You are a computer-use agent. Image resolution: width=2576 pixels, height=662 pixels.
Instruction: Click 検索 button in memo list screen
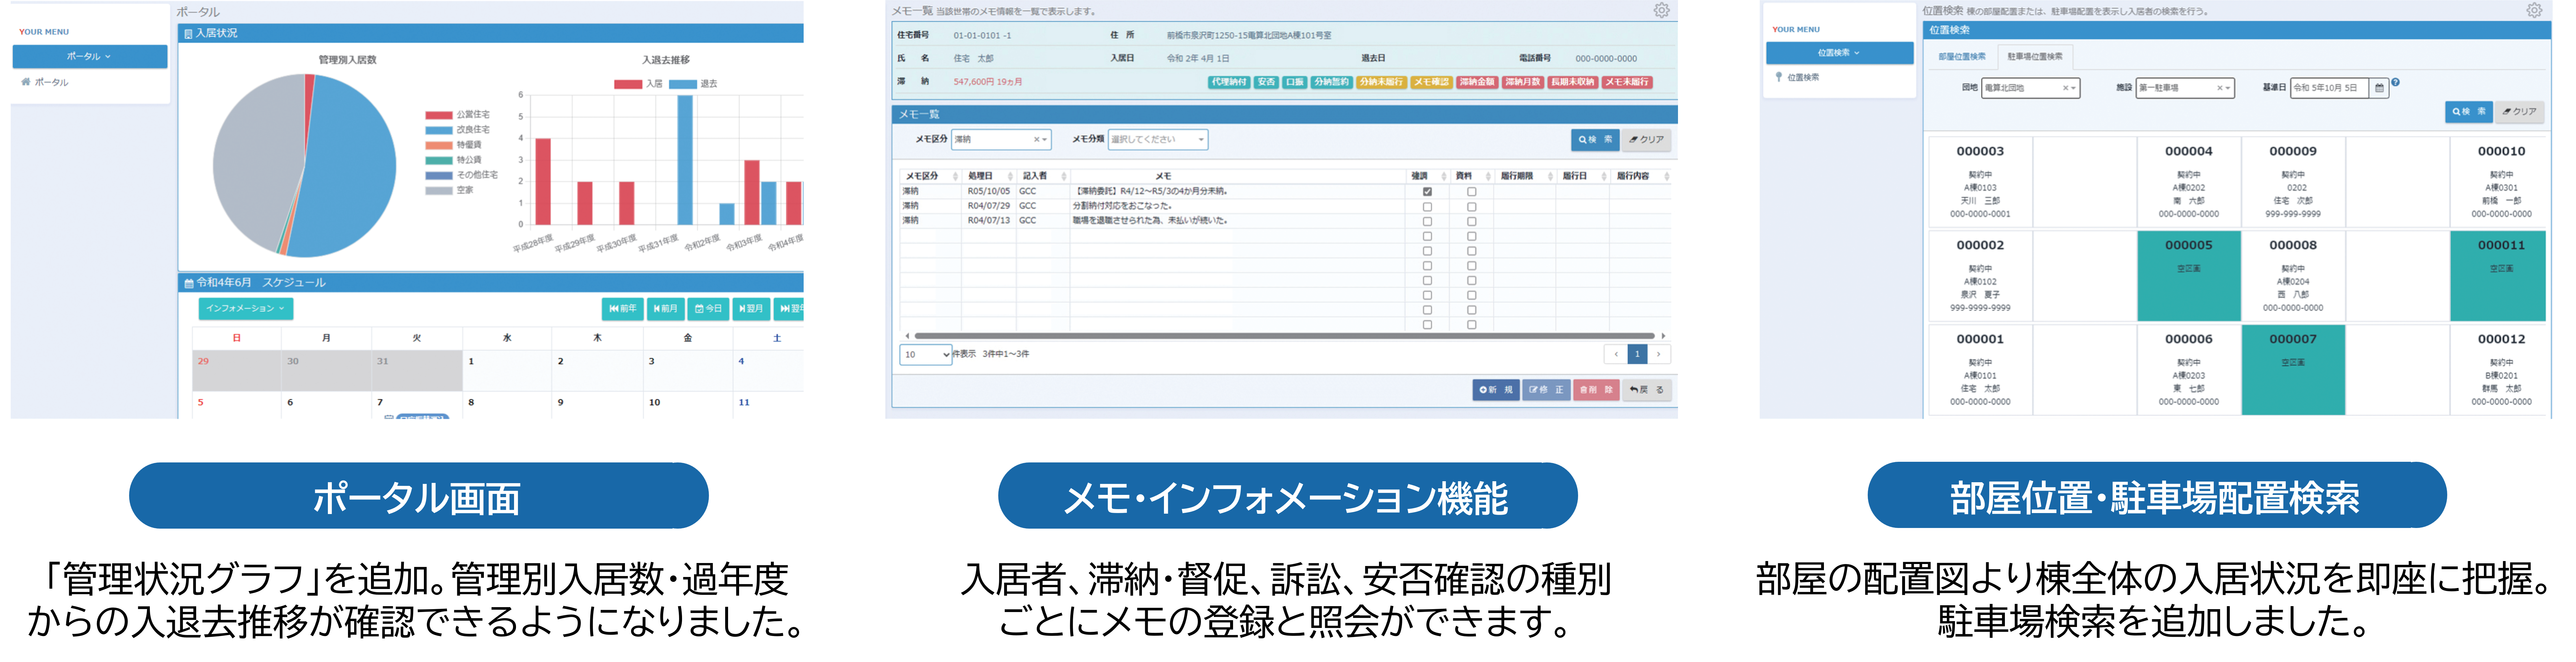tap(1595, 140)
